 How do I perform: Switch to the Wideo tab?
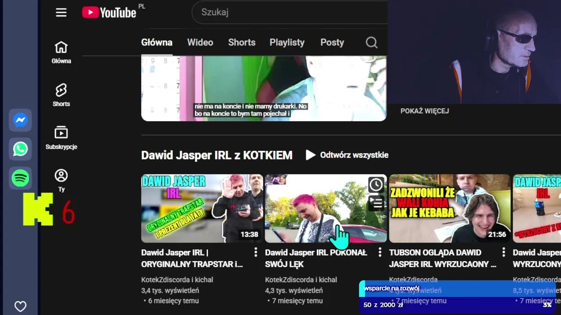point(200,42)
